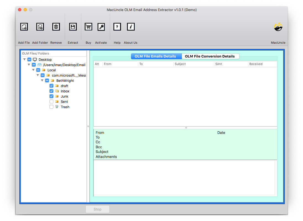Select the Trash tree row label

[65, 107]
